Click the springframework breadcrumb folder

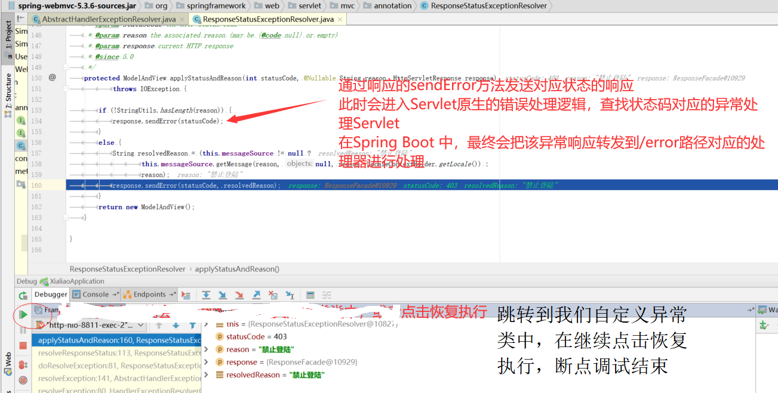point(211,5)
